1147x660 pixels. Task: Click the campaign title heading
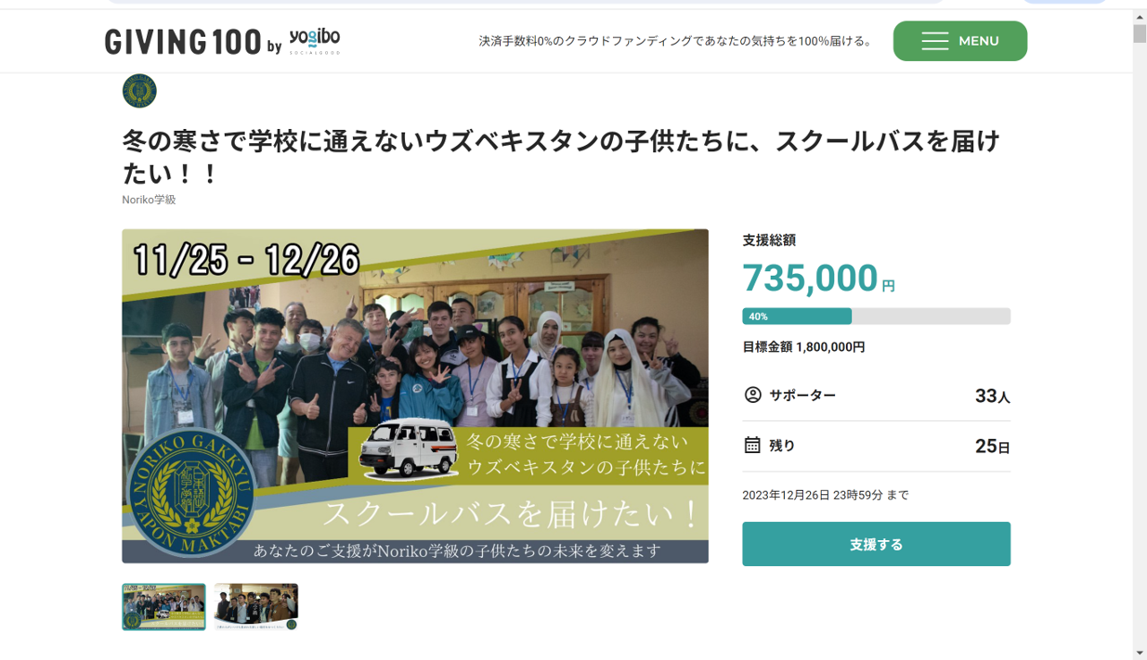click(561, 157)
